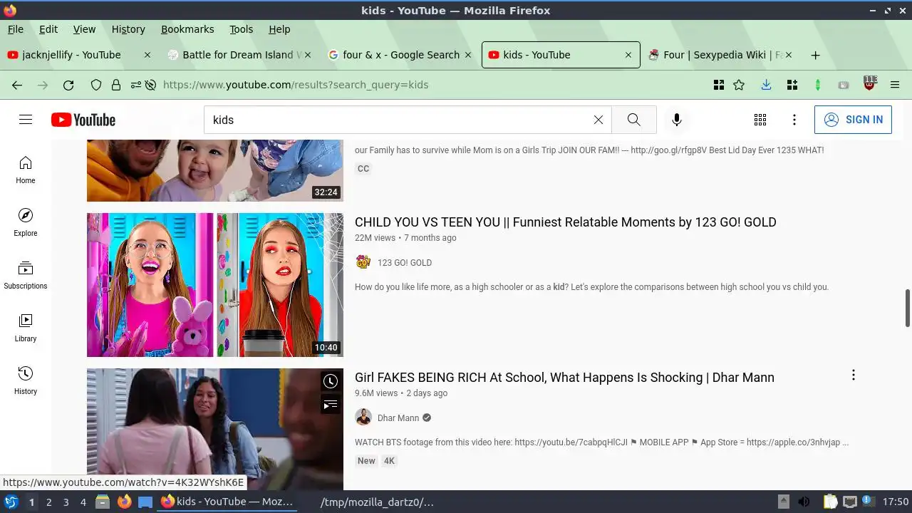This screenshot has width=912, height=513.
Task: Click the magnifier search button
Action: tap(634, 120)
